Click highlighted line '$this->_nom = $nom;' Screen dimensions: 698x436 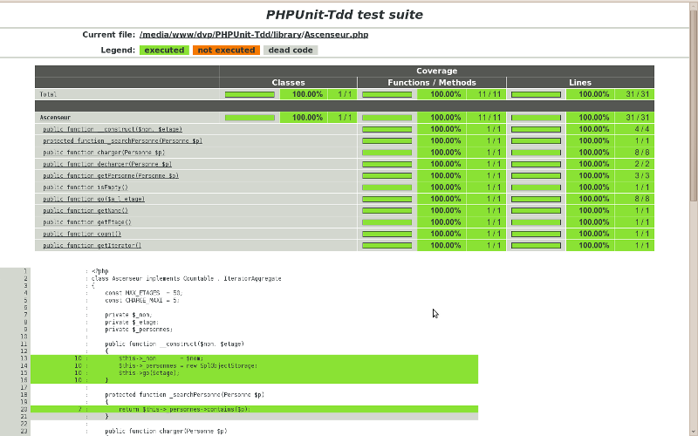[254, 358]
